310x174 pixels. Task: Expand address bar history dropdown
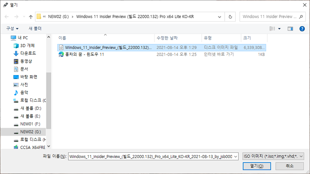(x=220, y=17)
